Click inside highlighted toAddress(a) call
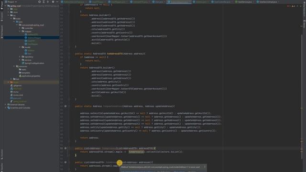Viewport: 306px width, 172px height. coord(136,152)
